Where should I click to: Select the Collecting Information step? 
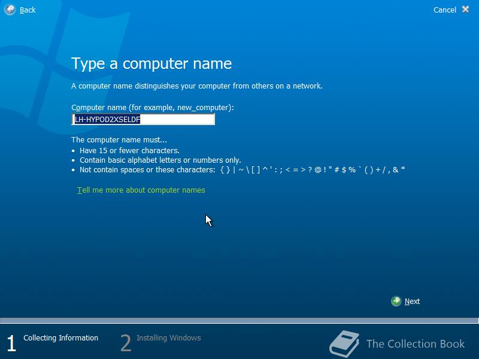click(x=61, y=338)
